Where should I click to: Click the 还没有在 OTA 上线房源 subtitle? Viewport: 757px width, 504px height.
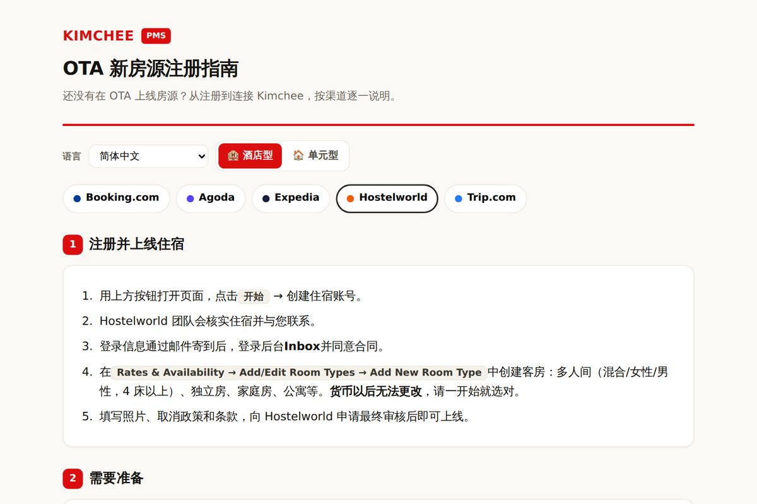[231, 96]
